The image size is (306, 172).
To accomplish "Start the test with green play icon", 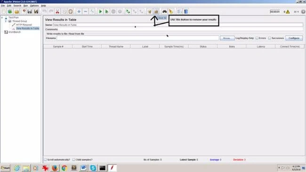I will [100, 11].
